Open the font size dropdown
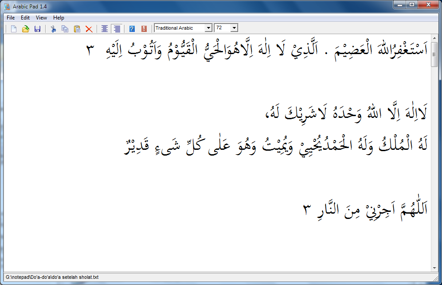This screenshot has width=442, height=285. point(235,27)
